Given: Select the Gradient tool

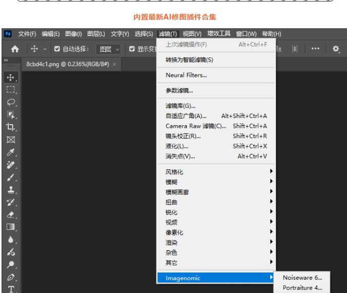Looking at the screenshot, I should click(11, 227).
